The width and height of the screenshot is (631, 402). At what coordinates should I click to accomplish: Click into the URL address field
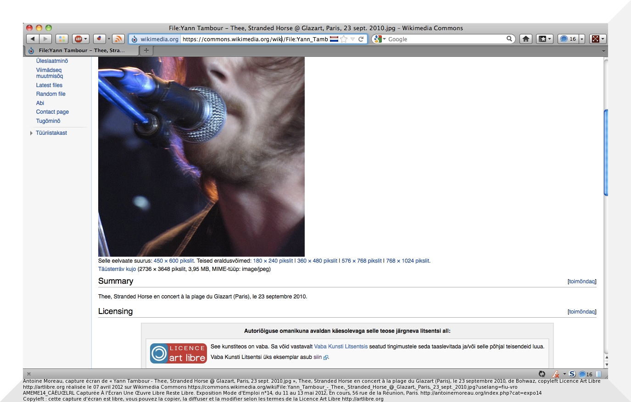pos(255,39)
